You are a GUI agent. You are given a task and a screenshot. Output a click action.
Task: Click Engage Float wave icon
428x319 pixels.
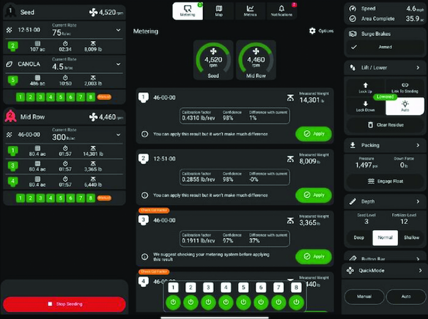371,182
